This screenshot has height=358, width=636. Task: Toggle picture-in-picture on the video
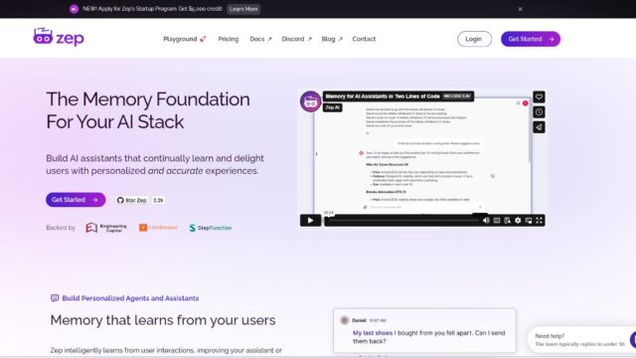click(x=529, y=221)
